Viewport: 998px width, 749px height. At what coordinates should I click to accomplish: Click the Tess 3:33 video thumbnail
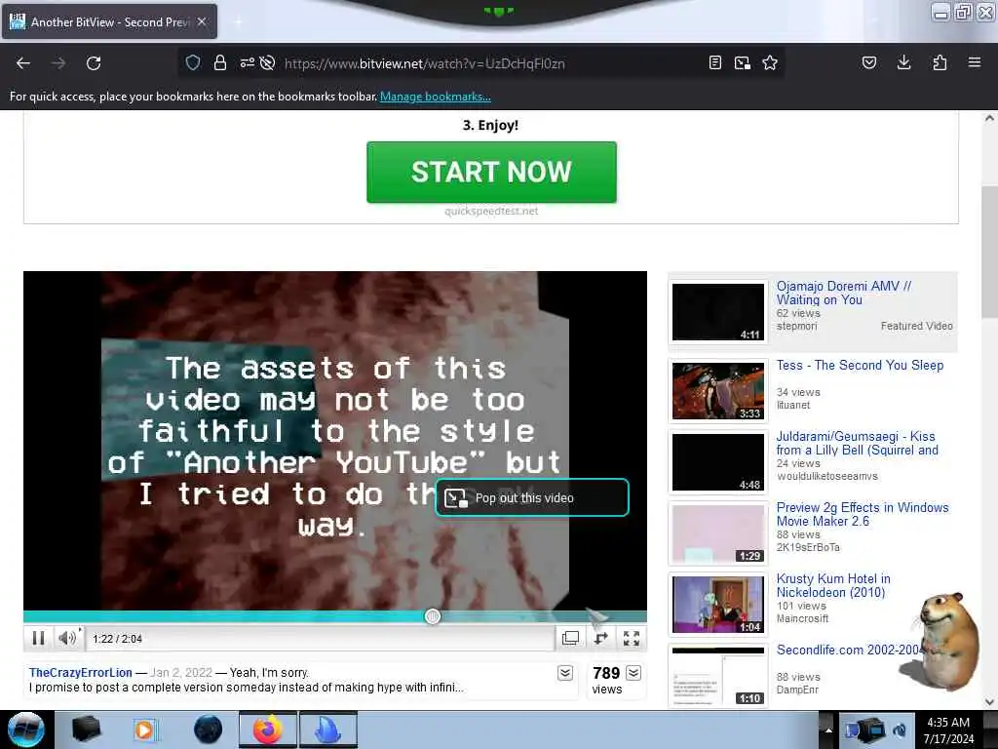click(718, 391)
